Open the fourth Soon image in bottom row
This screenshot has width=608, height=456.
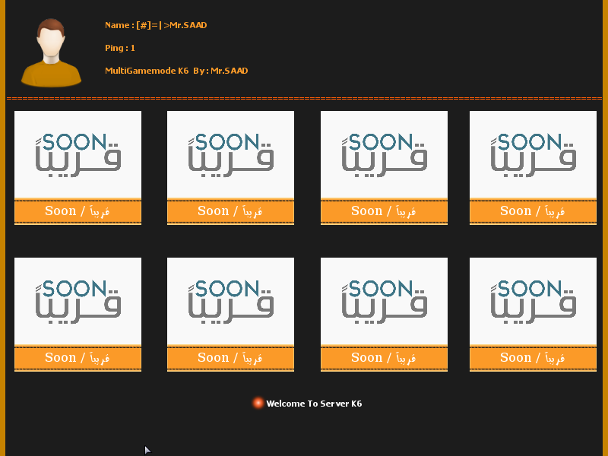click(533, 301)
